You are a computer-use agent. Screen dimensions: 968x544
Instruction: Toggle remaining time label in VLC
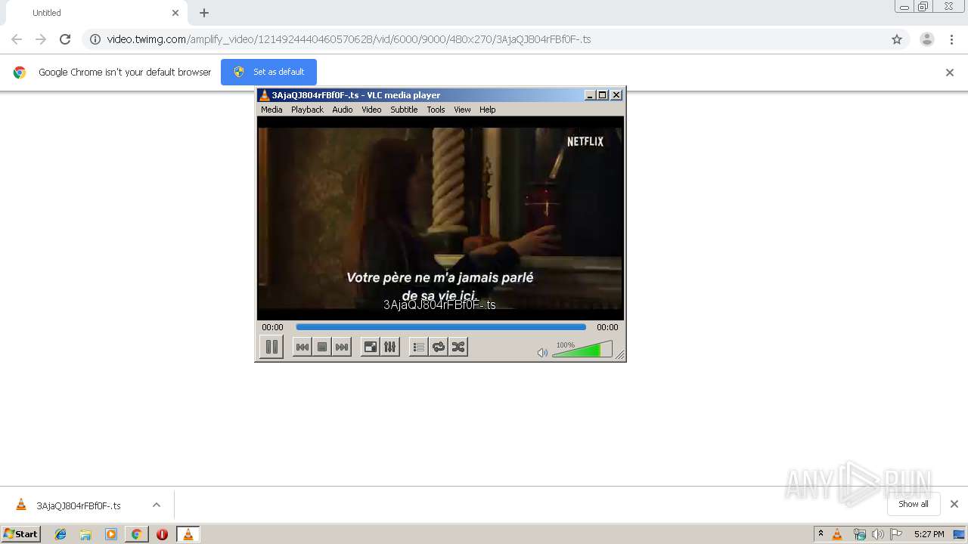point(607,327)
